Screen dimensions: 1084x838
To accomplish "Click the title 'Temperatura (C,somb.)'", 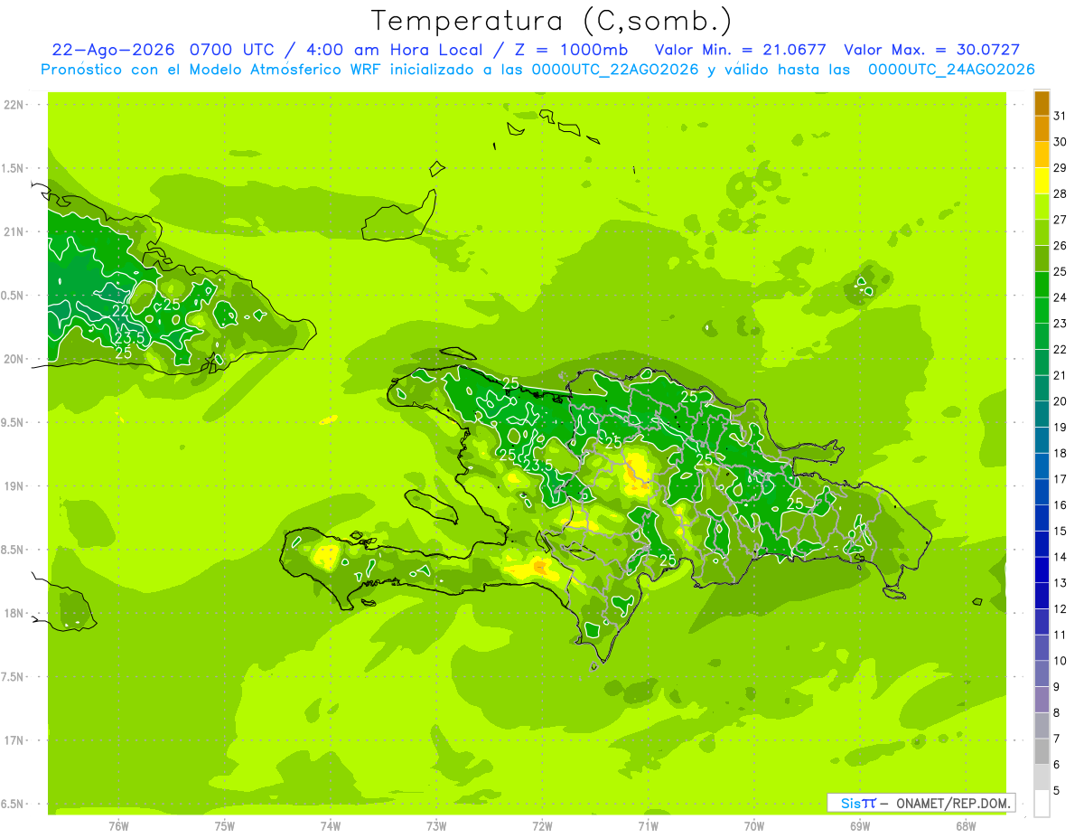I will coord(552,21).
